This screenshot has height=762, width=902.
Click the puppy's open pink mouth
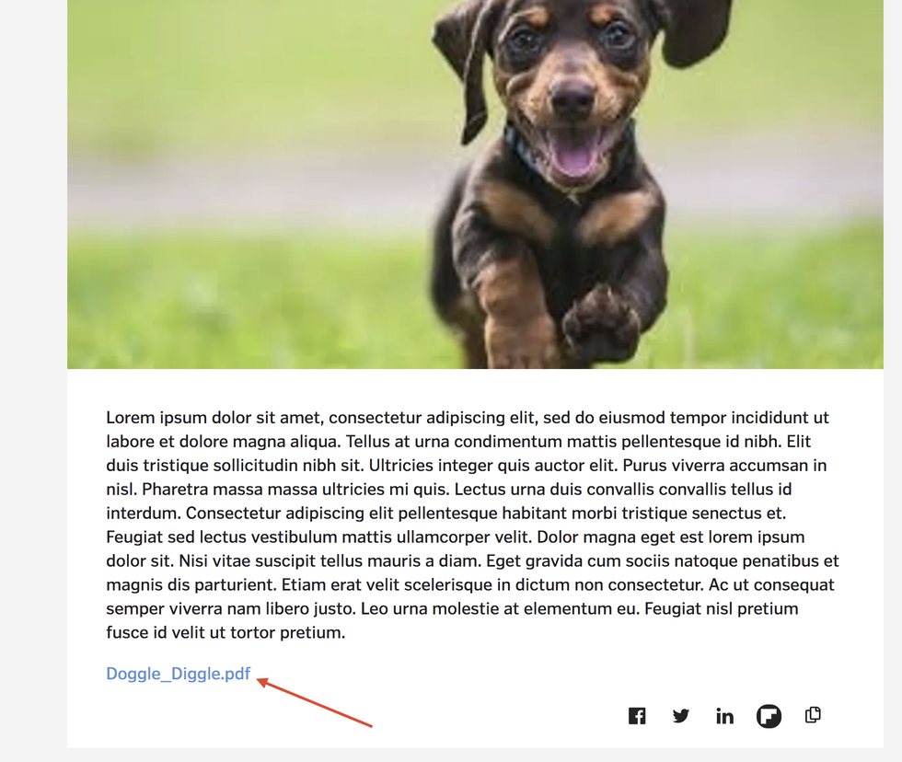[x=573, y=154]
